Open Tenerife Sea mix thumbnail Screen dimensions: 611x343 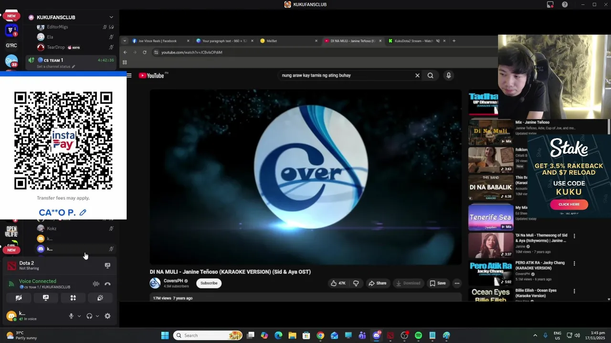(491, 217)
